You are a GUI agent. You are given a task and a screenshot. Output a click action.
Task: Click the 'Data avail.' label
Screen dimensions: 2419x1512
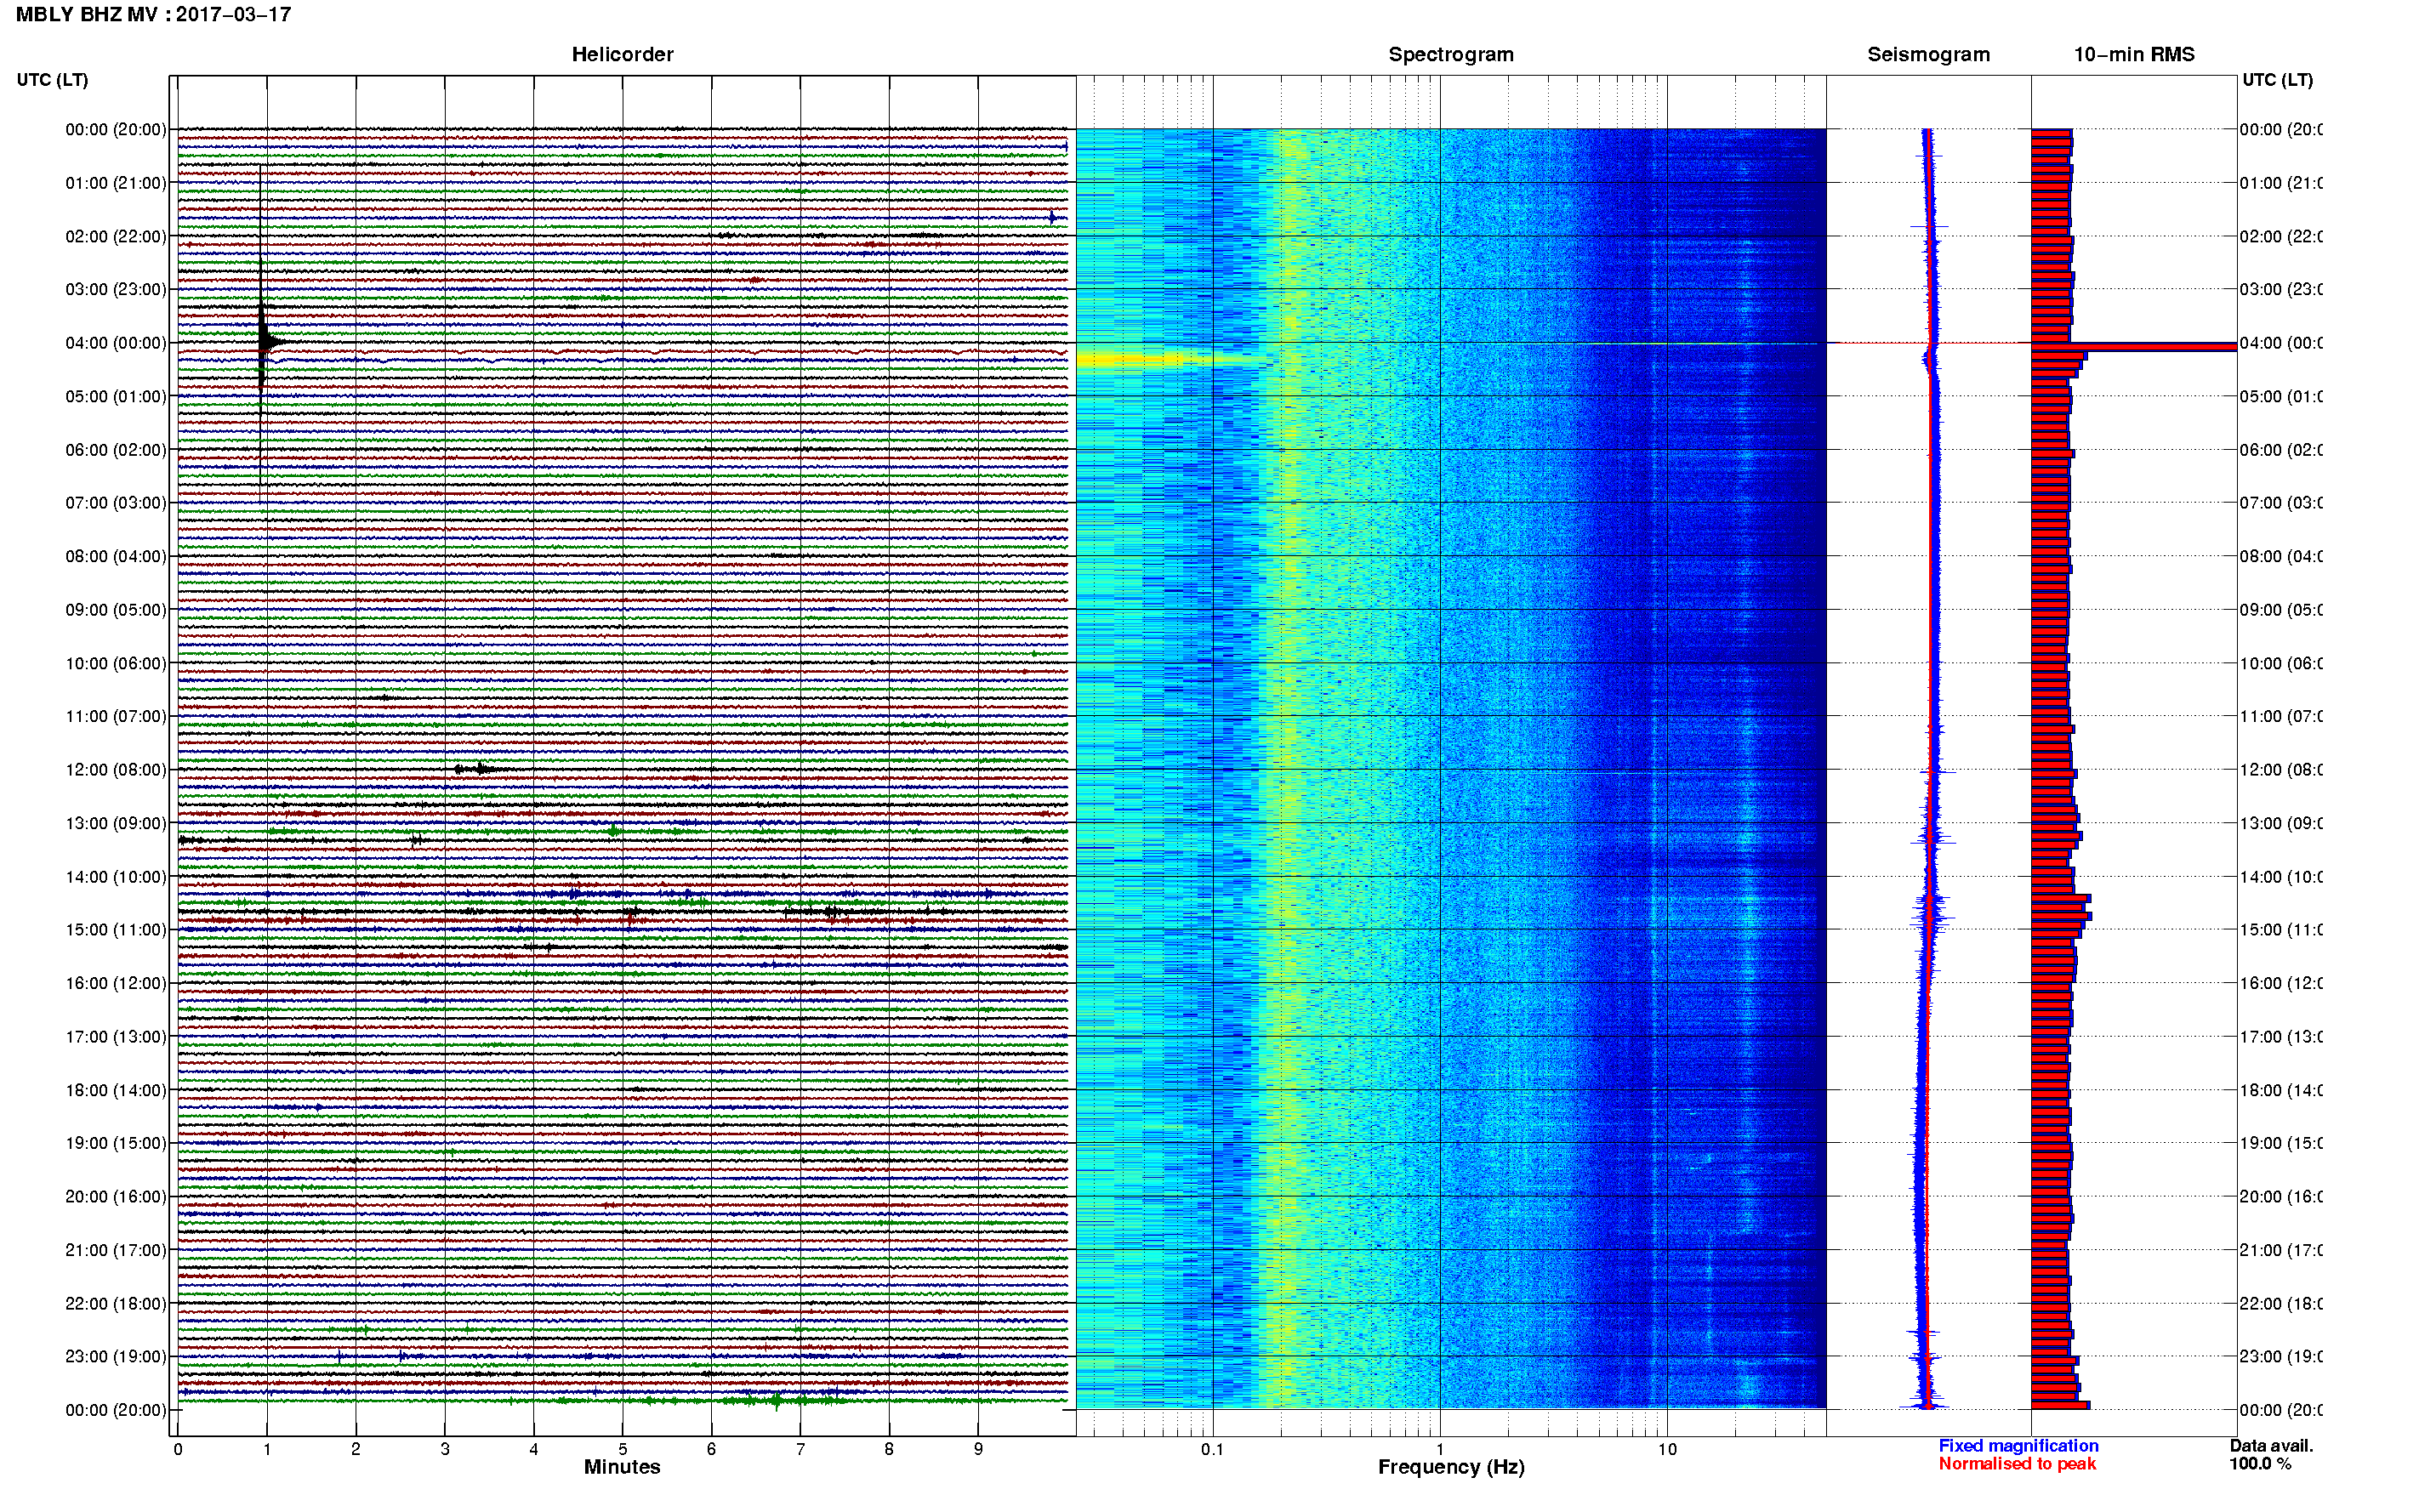pos(2271,1446)
